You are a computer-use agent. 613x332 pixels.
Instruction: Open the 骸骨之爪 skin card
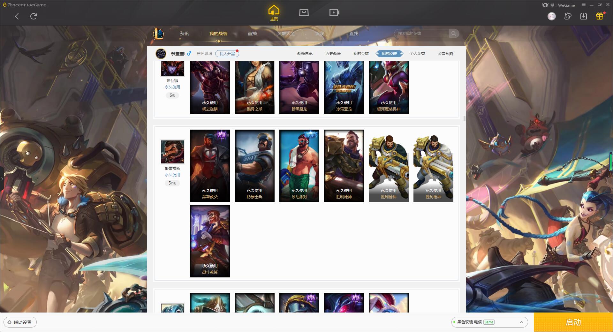pyautogui.click(x=254, y=88)
